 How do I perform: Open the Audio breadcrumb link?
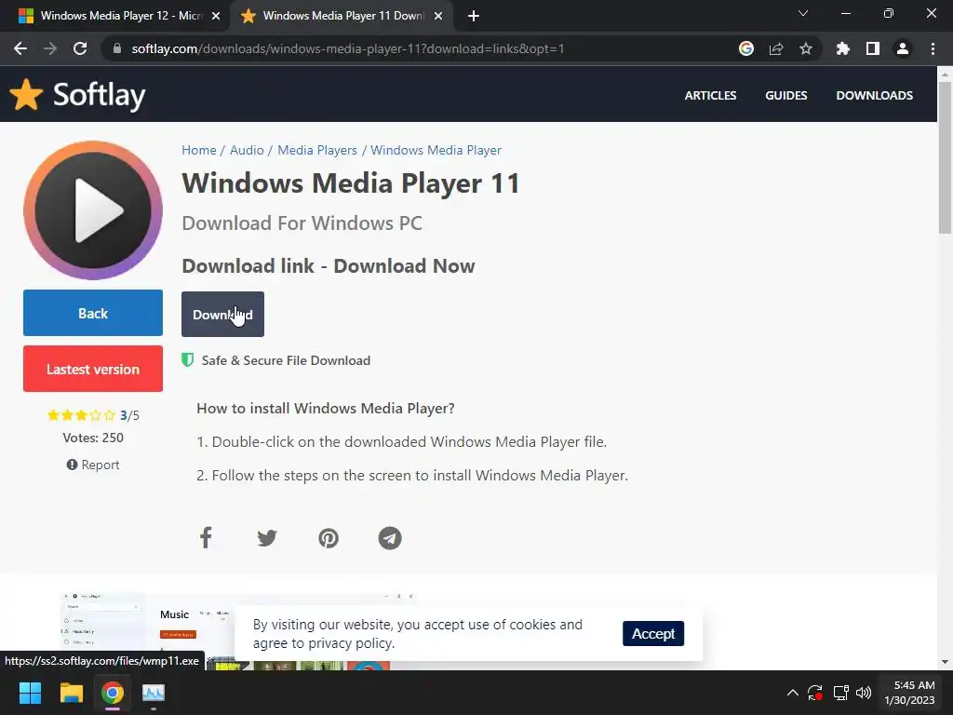point(247,150)
